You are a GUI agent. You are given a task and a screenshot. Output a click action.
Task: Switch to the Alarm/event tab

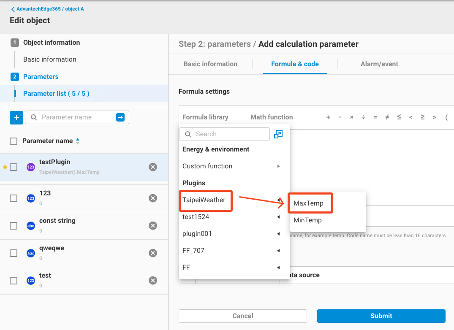[379, 64]
